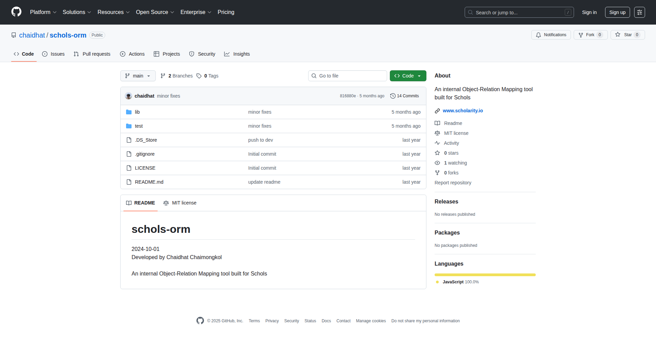Fork the repository
656x339 pixels.
click(x=590, y=35)
